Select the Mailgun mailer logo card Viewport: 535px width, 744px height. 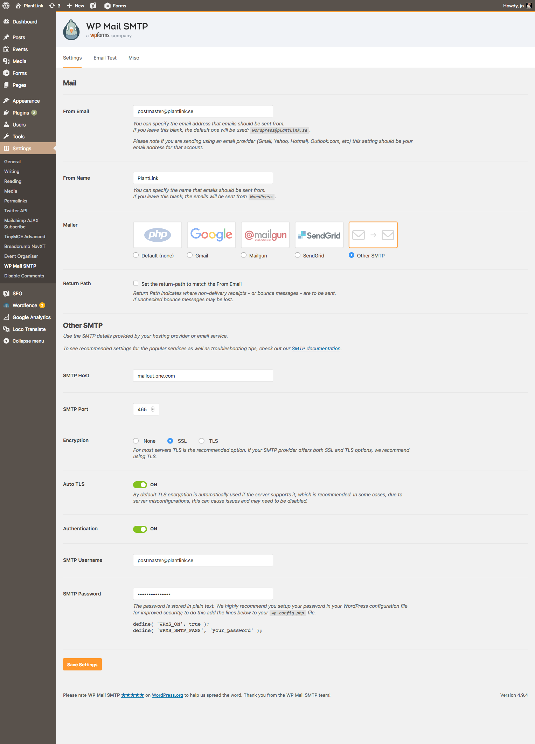[265, 235]
